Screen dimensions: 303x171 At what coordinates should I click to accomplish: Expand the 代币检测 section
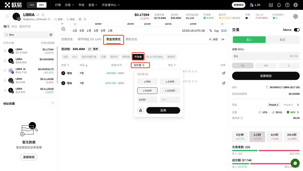(x=279, y=15)
